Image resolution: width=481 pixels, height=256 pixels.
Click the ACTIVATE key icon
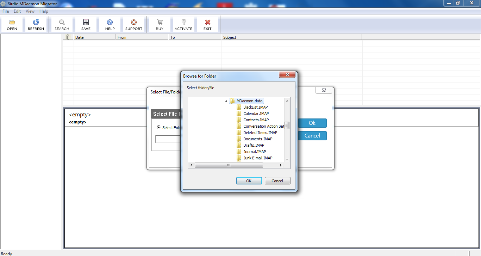click(183, 22)
